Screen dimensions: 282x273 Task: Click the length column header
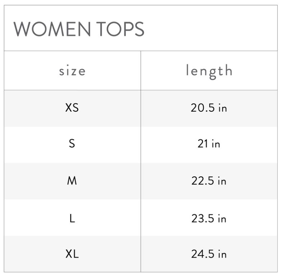[x=209, y=70]
